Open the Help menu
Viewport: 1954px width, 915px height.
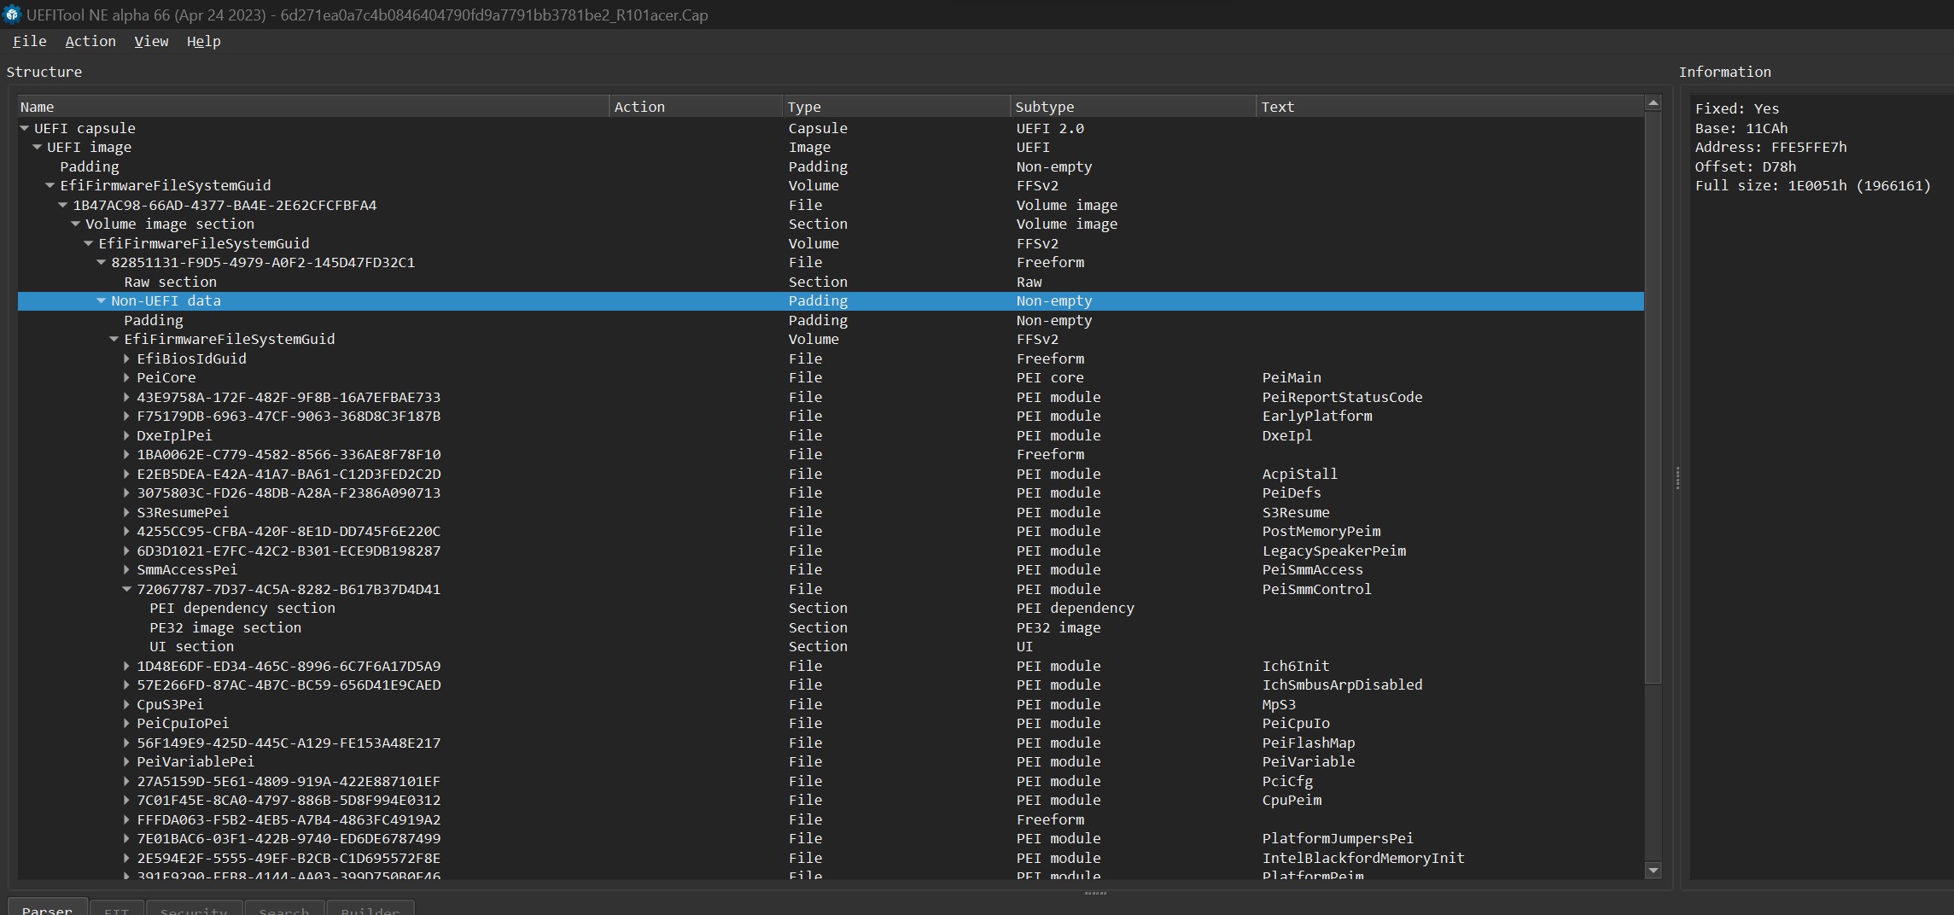click(203, 41)
